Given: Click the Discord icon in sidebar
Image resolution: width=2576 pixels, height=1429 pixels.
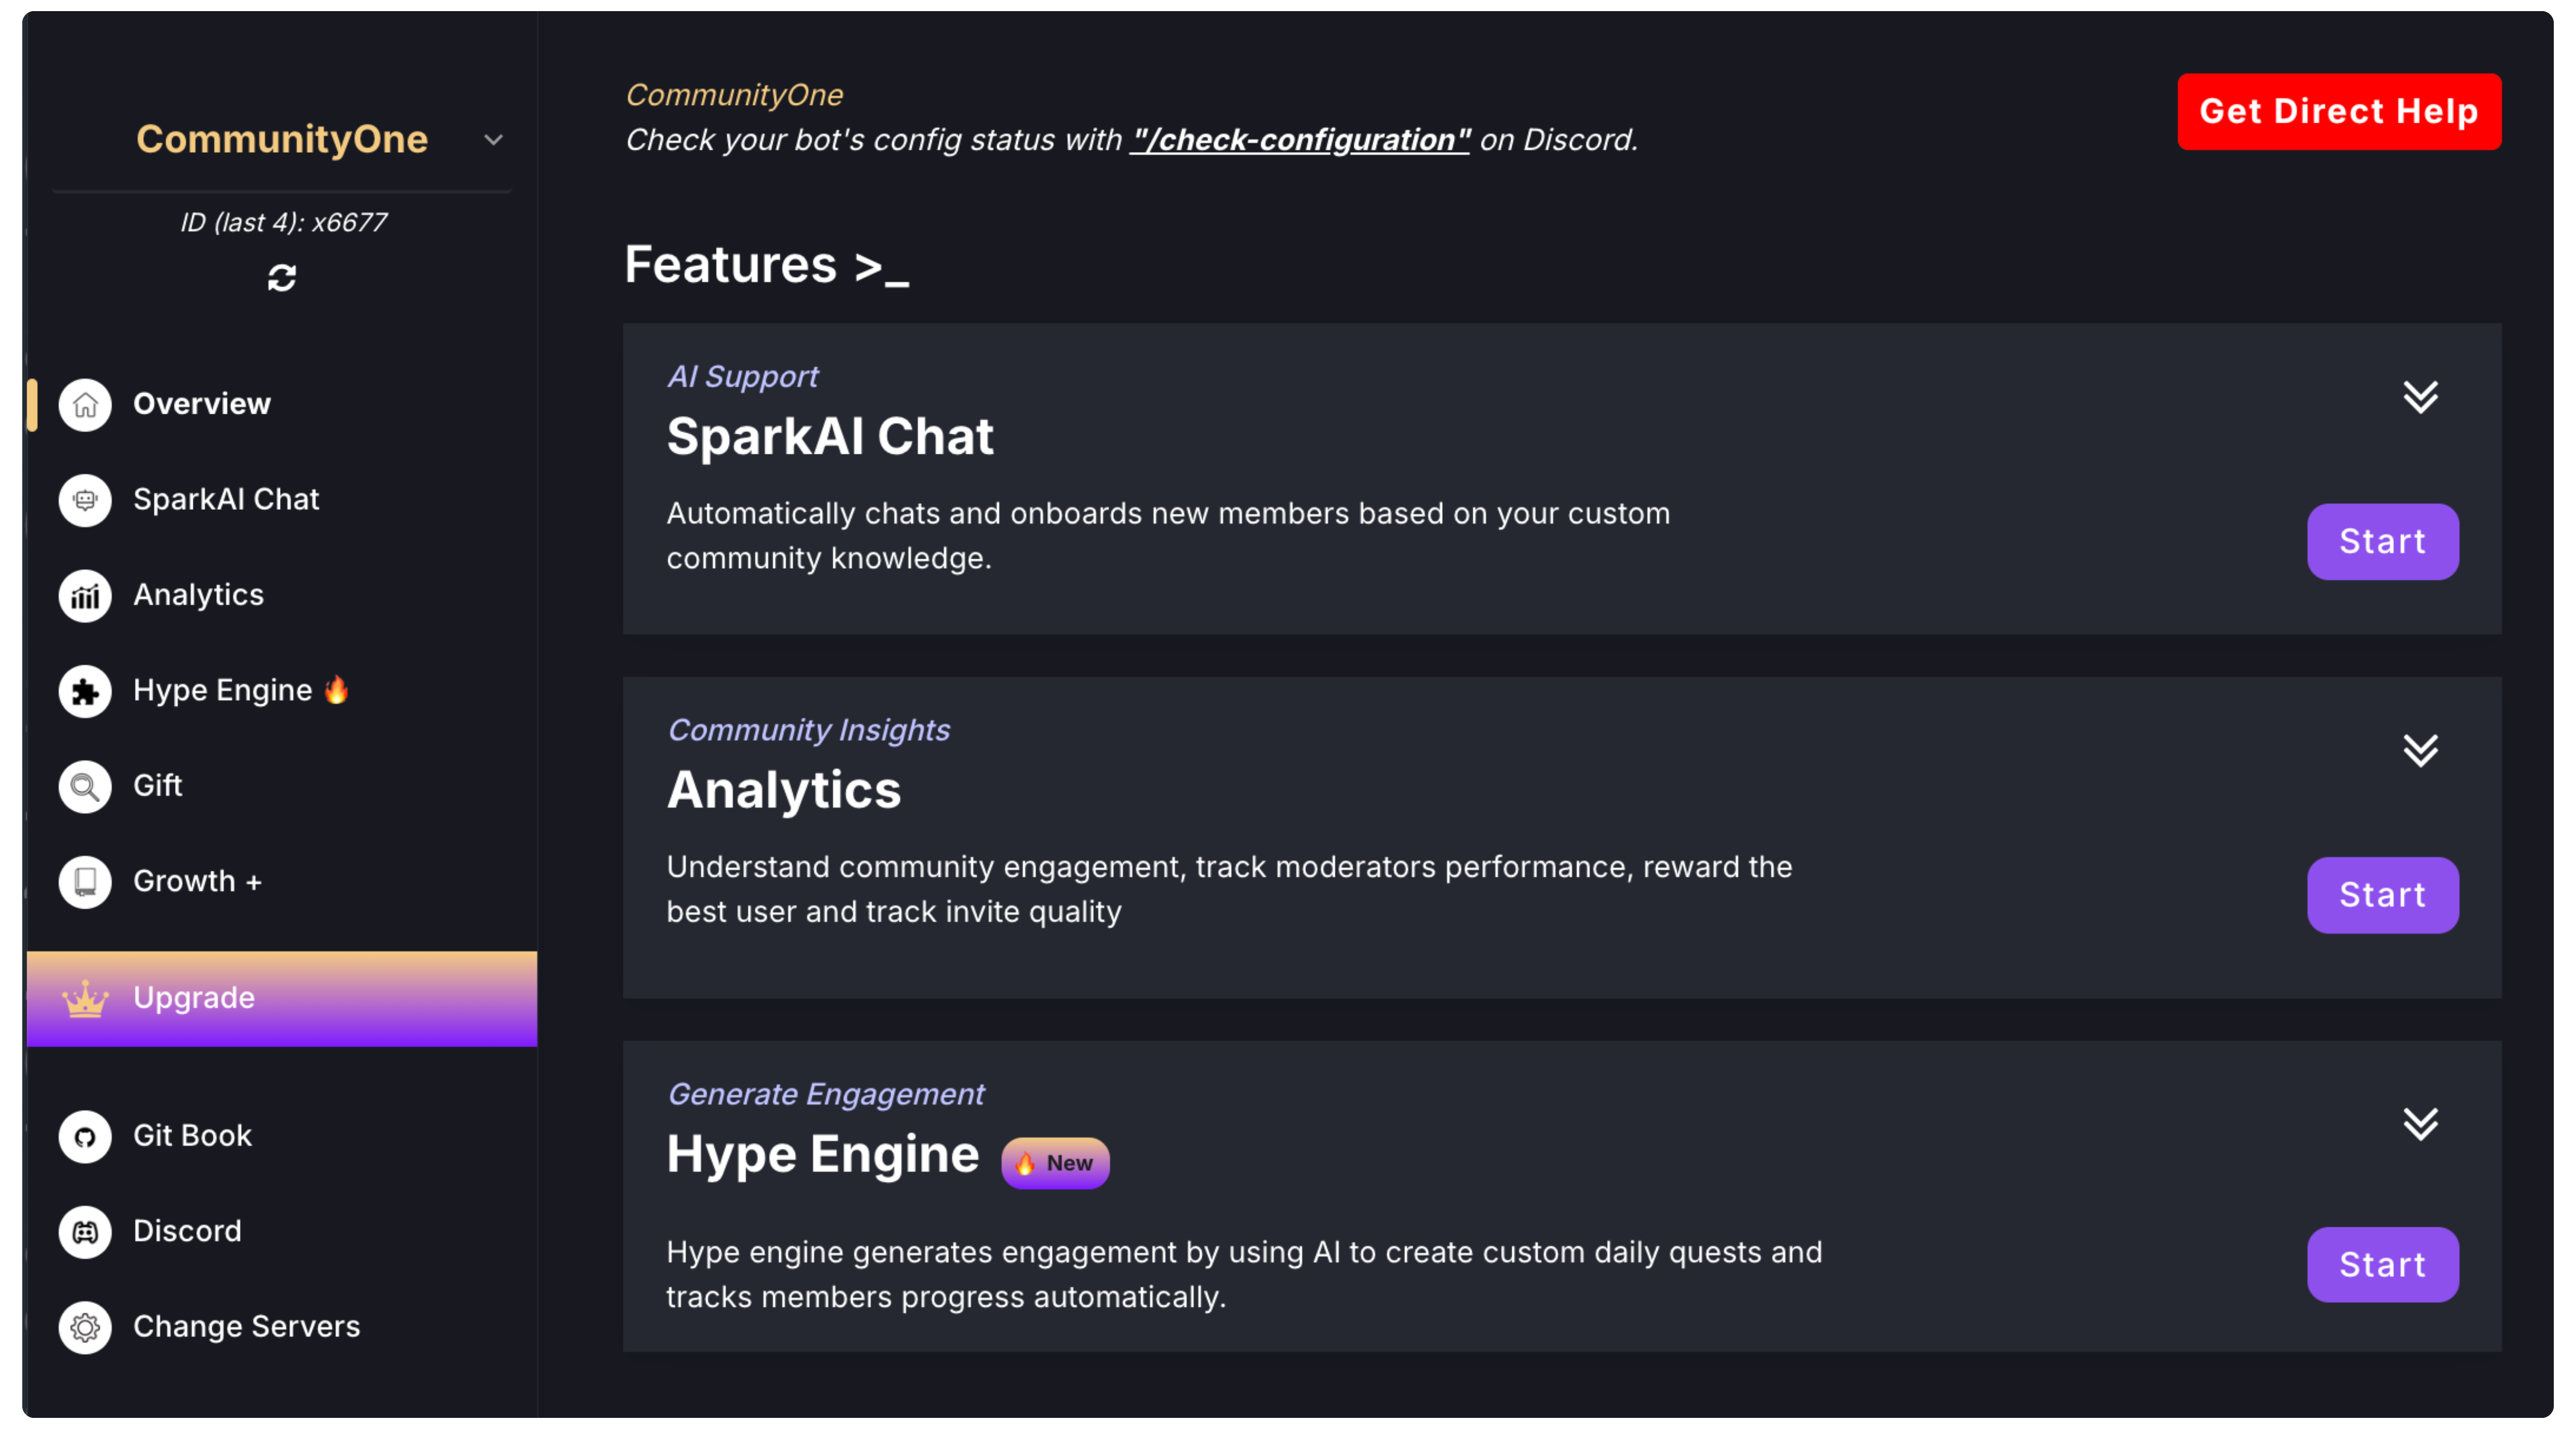Looking at the screenshot, I should 85,1232.
